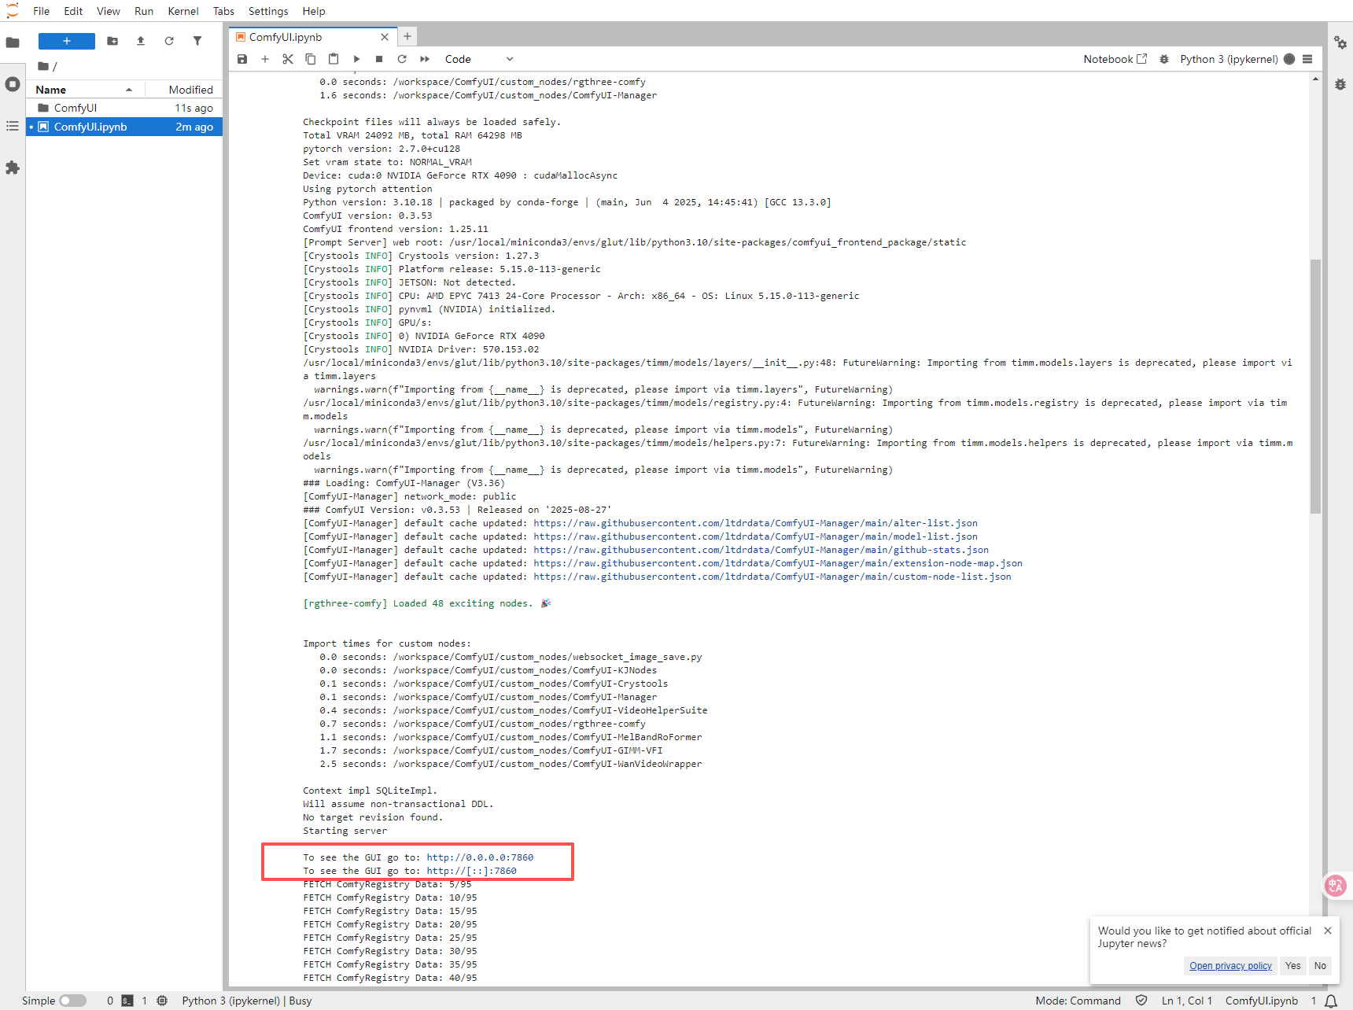Viewport: 1353px width, 1010px height.
Task: Open model-list.json cache URL
Action: (x=755, y=536)
